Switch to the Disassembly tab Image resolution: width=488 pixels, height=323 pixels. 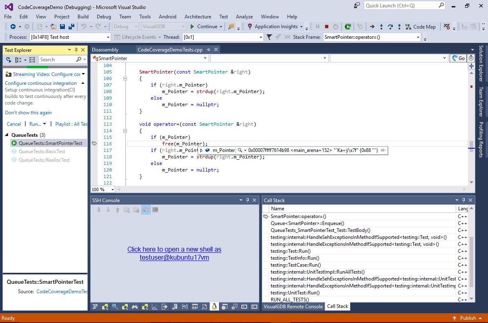105,49
